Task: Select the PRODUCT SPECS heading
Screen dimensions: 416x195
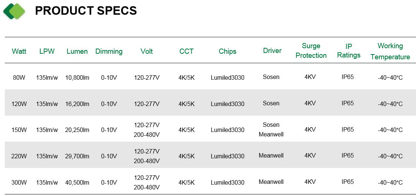Action: [86, 11]
